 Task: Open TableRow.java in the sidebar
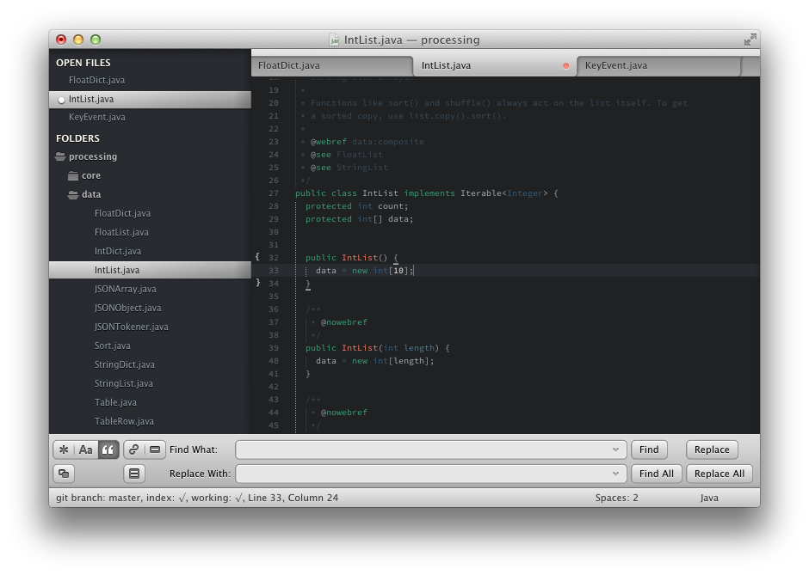tap(124, 421)
